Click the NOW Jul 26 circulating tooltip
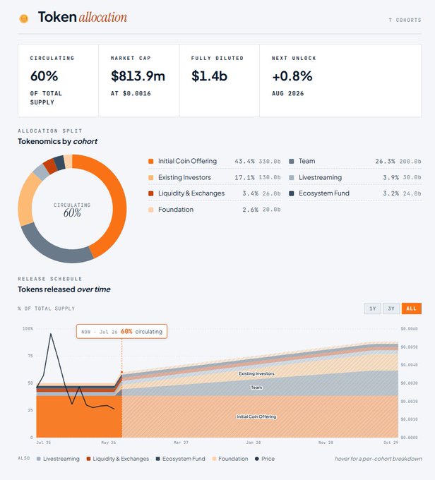 [121, 332]
